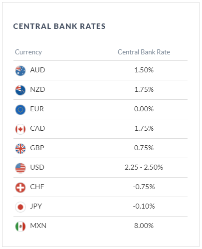Select the JPY currency label
The height and width of the screenshot is (249, 202).
pos(36,206)
